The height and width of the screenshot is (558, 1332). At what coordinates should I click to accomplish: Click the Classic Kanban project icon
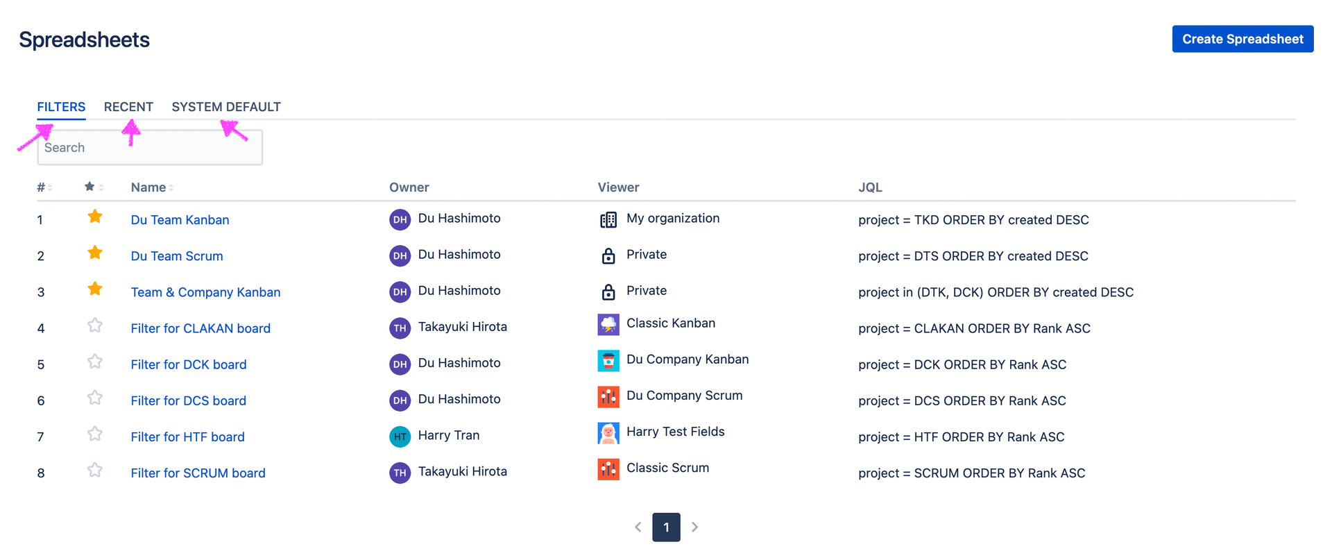pyautogui.click(x=608, y=324)
